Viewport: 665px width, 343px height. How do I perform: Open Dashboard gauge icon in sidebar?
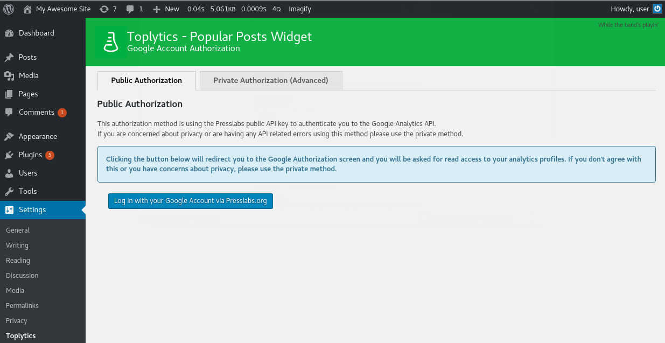coord(9,33)
